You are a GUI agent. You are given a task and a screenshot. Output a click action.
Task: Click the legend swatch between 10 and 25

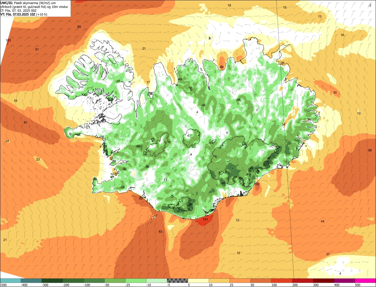[x=219, y=281]
